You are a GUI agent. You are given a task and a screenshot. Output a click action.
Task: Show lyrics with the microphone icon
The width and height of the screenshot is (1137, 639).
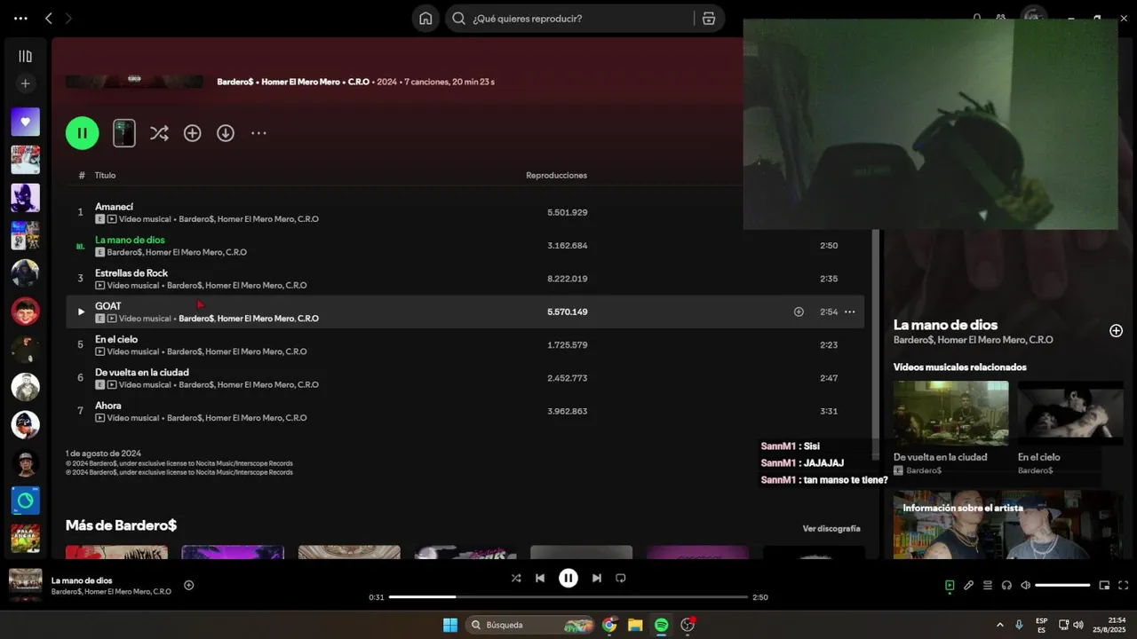point(968,585)
